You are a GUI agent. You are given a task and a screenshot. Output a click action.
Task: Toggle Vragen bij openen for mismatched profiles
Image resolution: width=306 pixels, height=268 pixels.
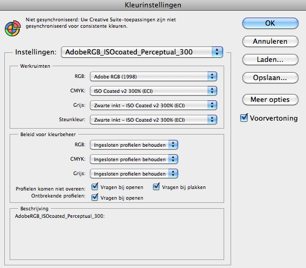(x=95, y=187)
